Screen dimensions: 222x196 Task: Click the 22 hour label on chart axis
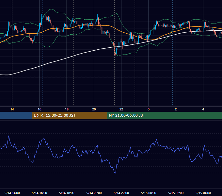121,109
